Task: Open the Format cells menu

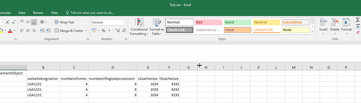Action: [347, 26]
